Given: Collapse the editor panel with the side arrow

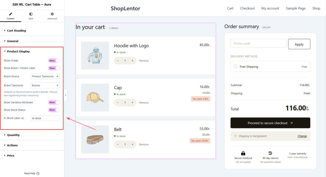Looking at the screenshot, I should [66, 95].
